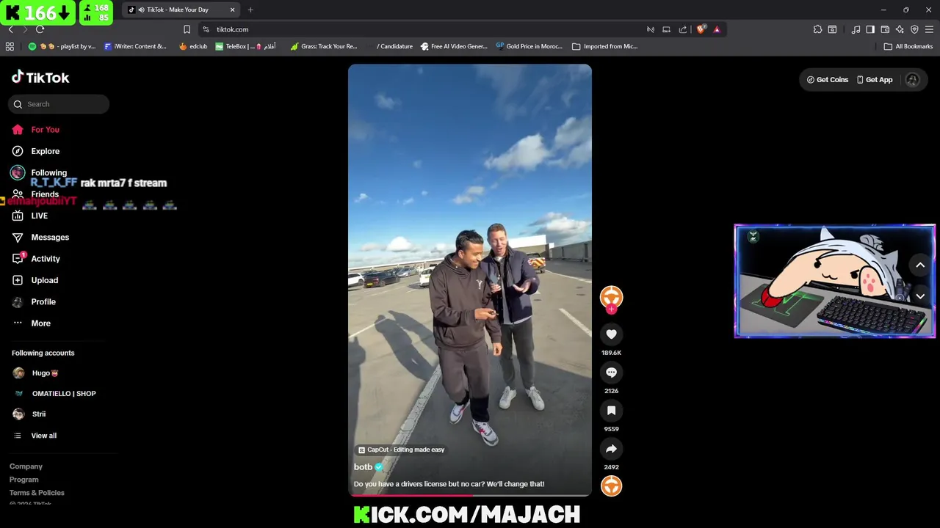
Task: Click the video progress bar
Action: (470, 495)
